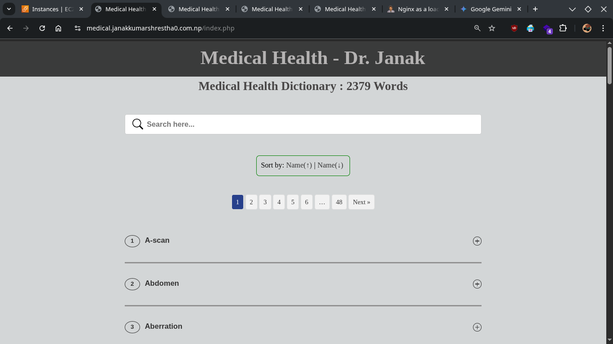
Task: Reload the page with the refresh icon
Action: click(42, 28)
